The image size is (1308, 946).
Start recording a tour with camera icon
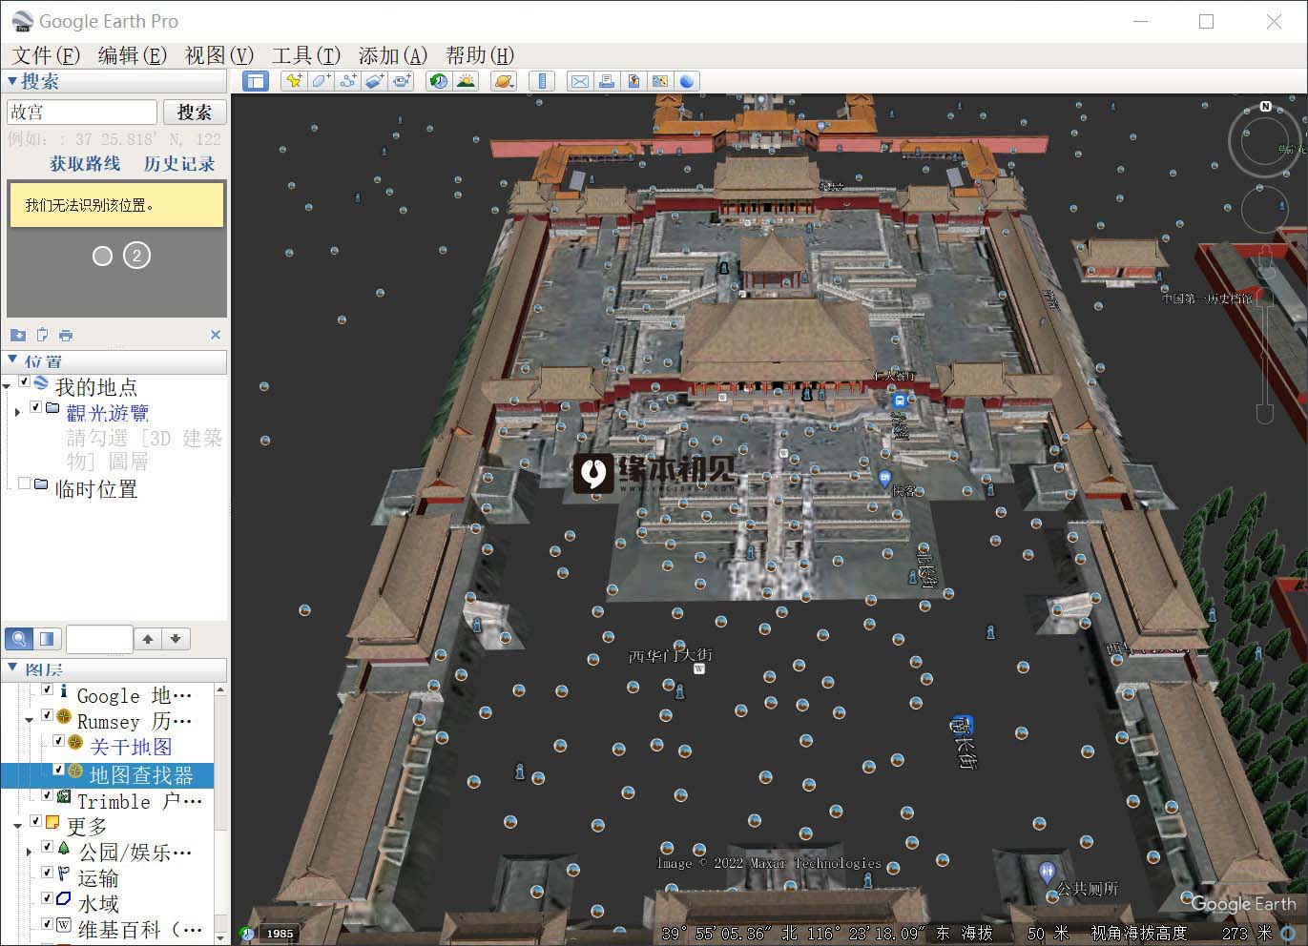[402, 81]
